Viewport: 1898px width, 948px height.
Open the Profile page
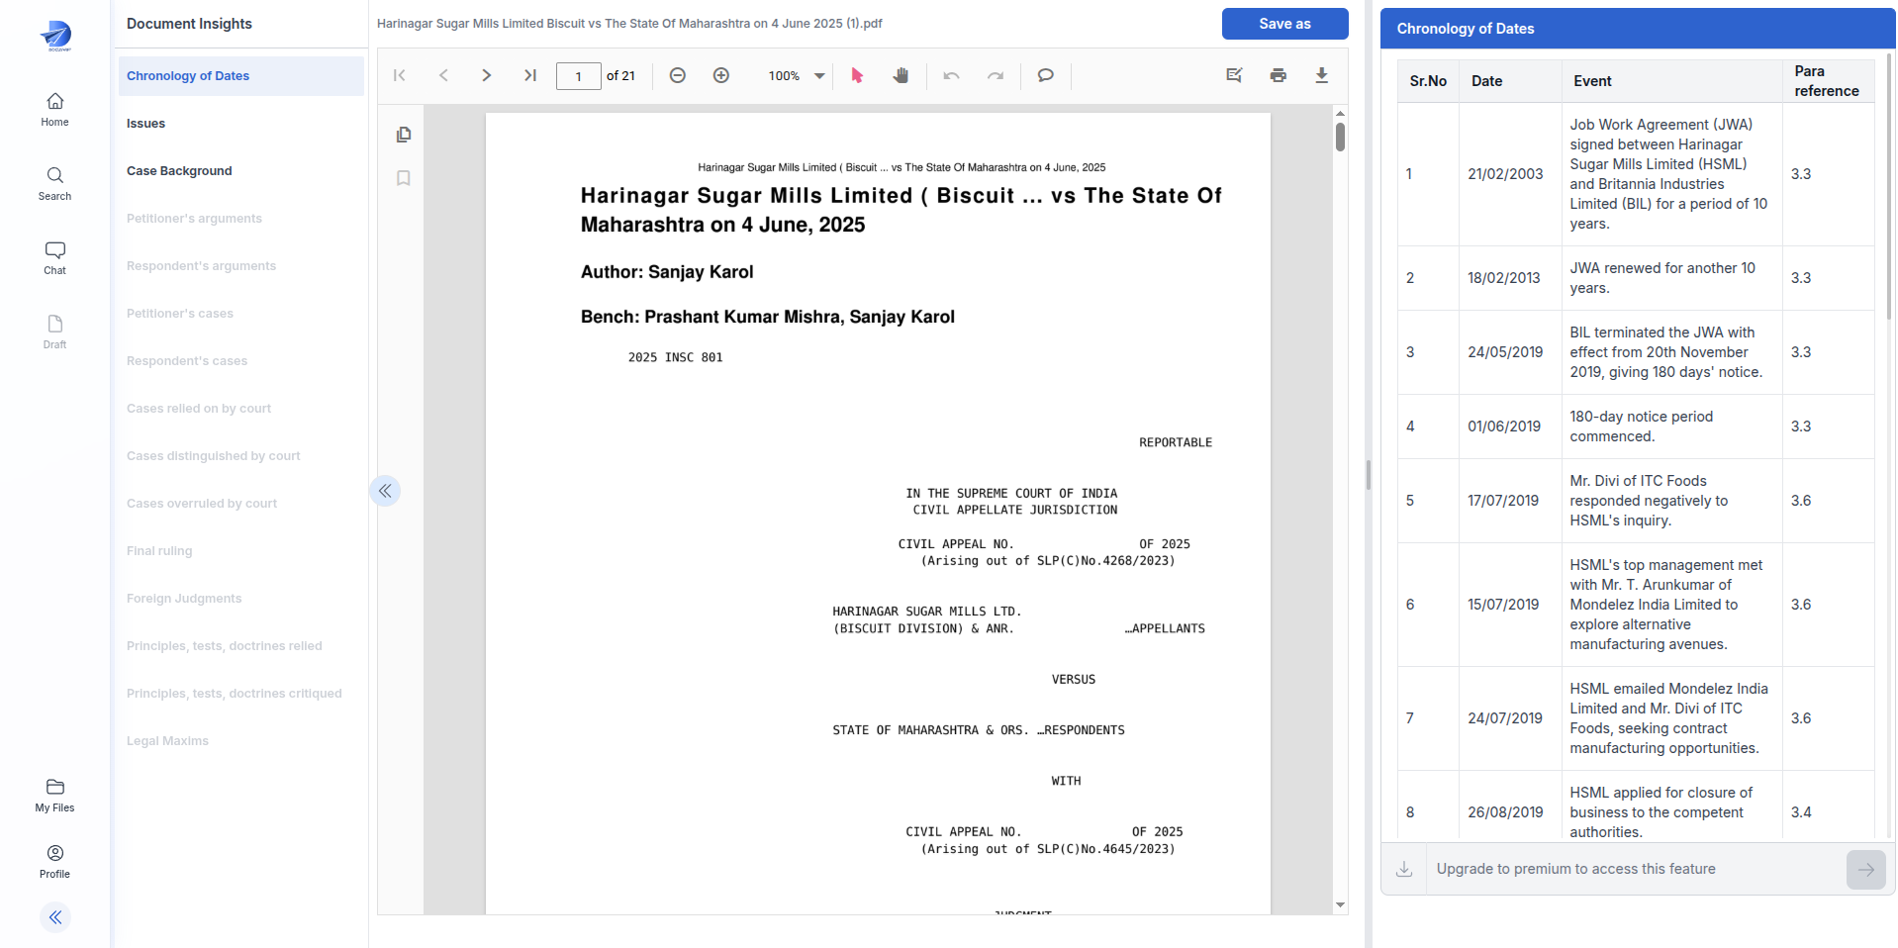55,861
